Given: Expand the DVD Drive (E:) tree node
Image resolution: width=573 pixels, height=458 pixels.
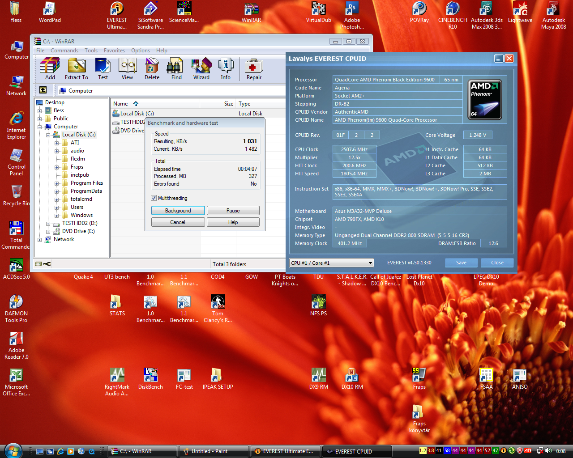Looking at the screenshot, I should 48,231.
